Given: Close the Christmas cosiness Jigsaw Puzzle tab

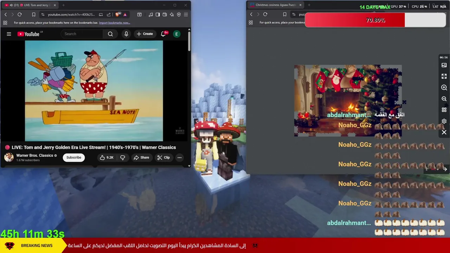Looking at the screenshot, I should [300, 5].
